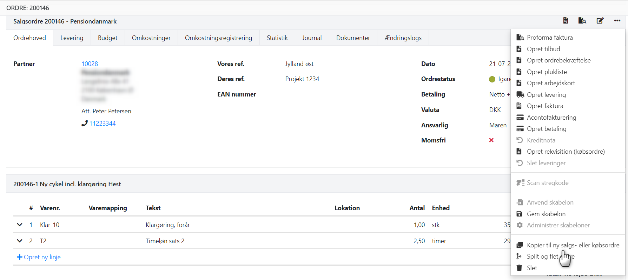Click the document search preview icon
The height and width of the screenshot is (280, 628).
coord(582,21)
